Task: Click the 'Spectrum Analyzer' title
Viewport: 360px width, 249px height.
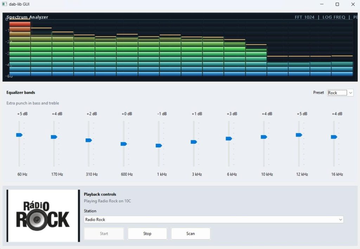Action: (27, 17)
